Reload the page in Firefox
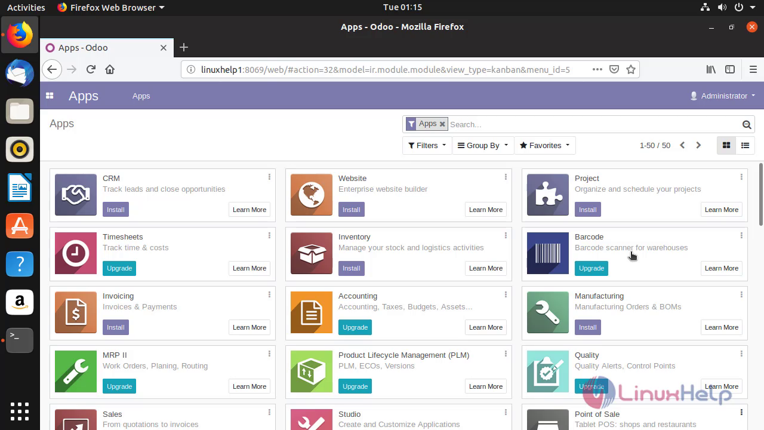This screenshot has width=764, height=430. (91, 69)
